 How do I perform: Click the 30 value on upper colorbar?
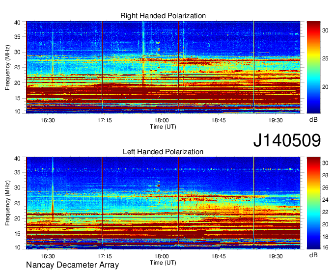(325, 30)
